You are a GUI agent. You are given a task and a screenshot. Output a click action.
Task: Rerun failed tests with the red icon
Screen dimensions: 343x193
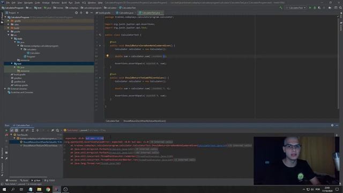click(x=6, y=135)
